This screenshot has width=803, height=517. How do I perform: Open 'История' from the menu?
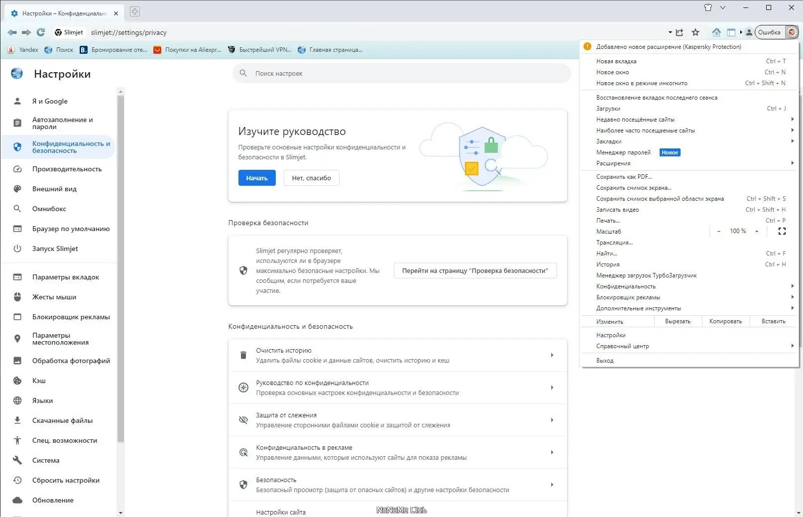coord(608,264)
